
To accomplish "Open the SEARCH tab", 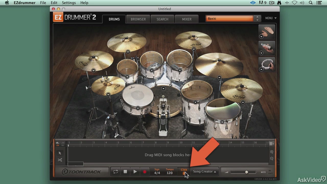I will point(162,19).
